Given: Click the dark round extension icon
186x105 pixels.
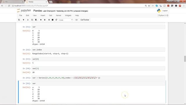Looking at the screenshot, I should [x=176, y=6].
